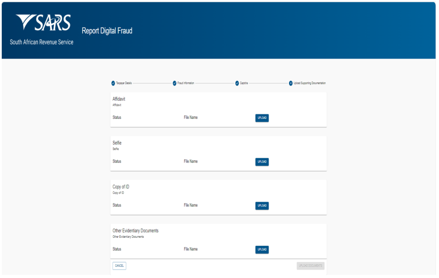
Task: Upload a Selfie document
Action: [262, 162]
